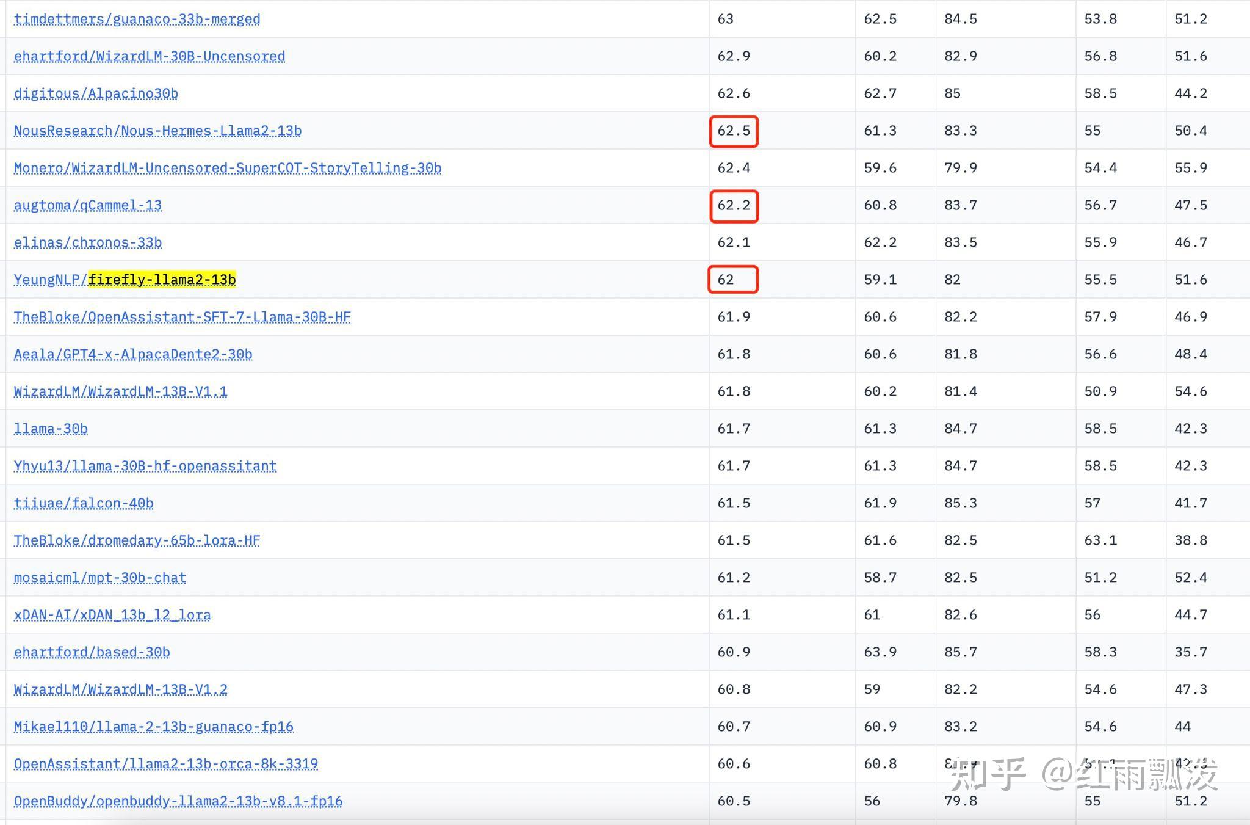Open Monero WizardLM-Uncensored-SuperCOT-StoryTelling-30b link
Screen dimensions: 1250x825
tap(227, 168)
